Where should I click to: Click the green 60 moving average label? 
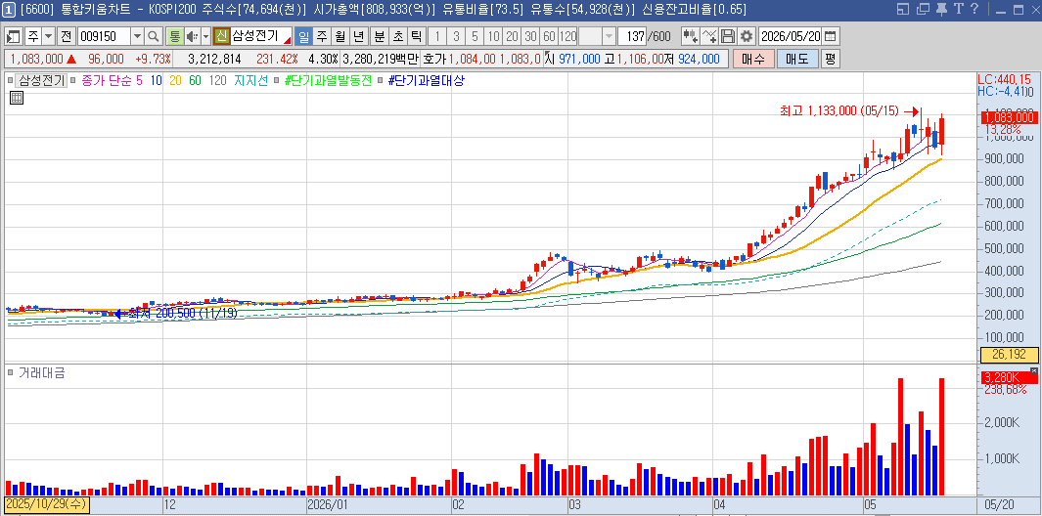tap(195, 82)
